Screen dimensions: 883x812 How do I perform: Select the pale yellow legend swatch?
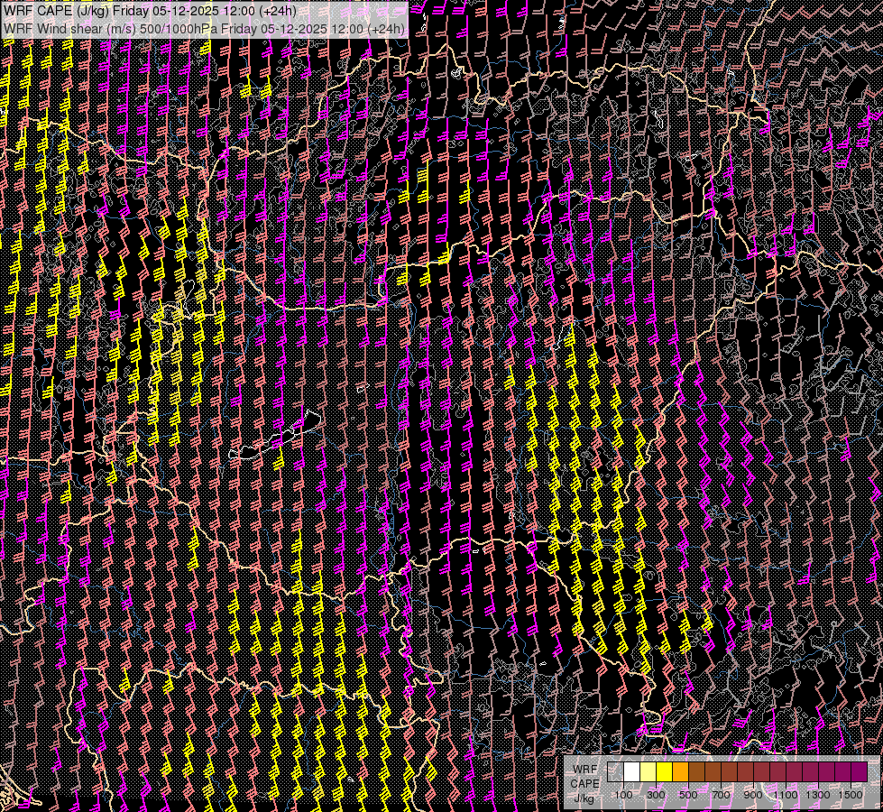click(x=648, y=772)
